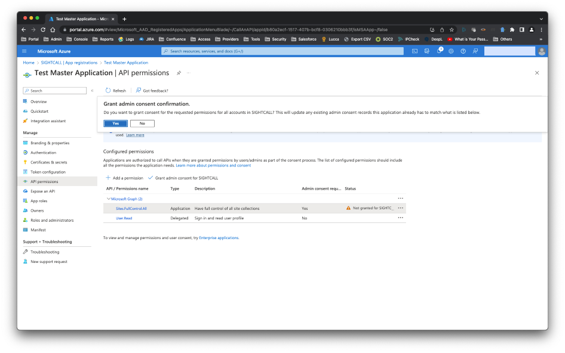Open the Azure Cloud Shell icon
This screenshot has height=353, width=565.
click(x=414, y=51)
